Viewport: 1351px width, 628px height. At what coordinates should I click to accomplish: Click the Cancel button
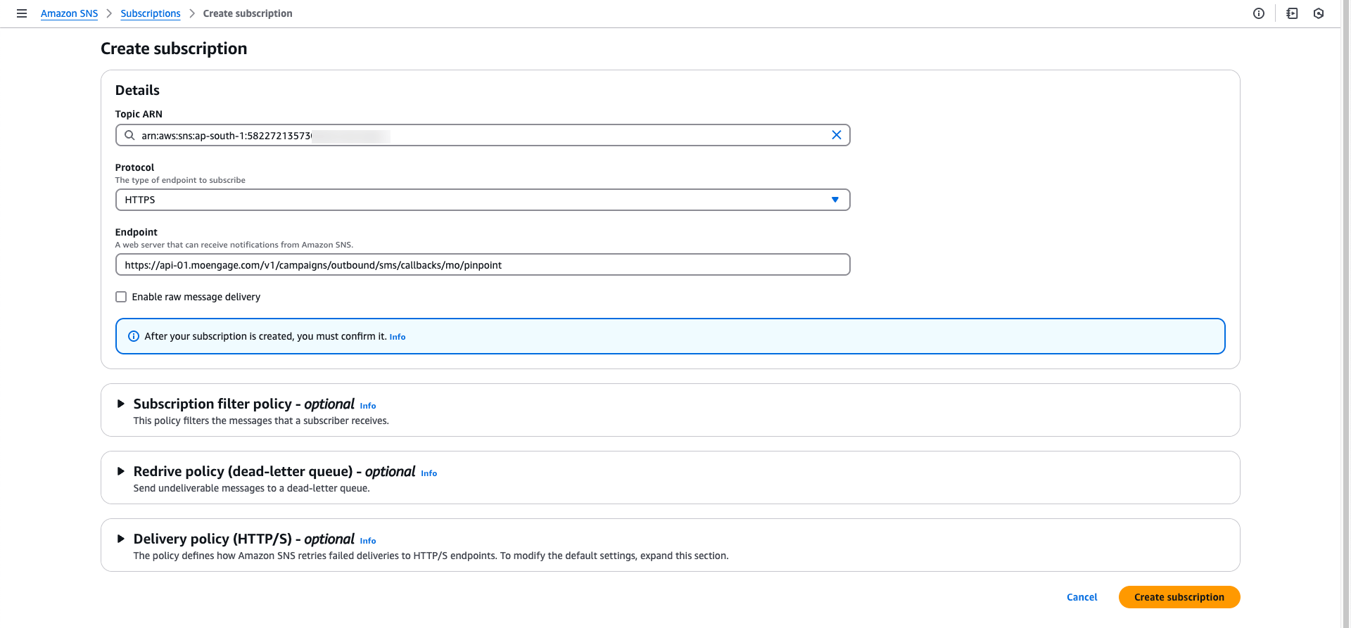click(x=1082, y=597)
